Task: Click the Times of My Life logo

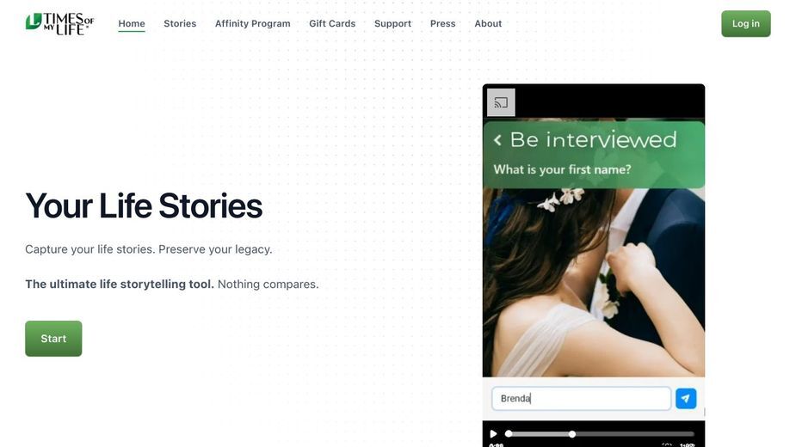Action: click(60, 23)
